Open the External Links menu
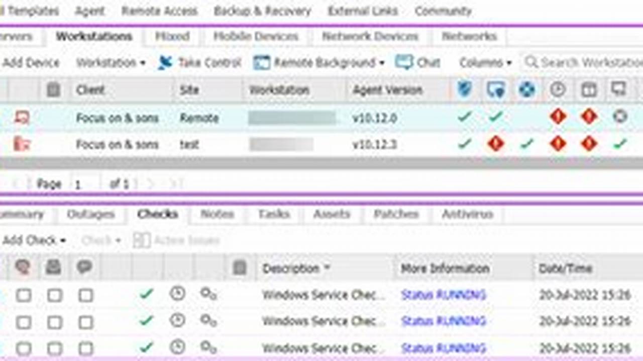Image resolution: width=643 pixels, height=361 pixels. click(363, 11)
